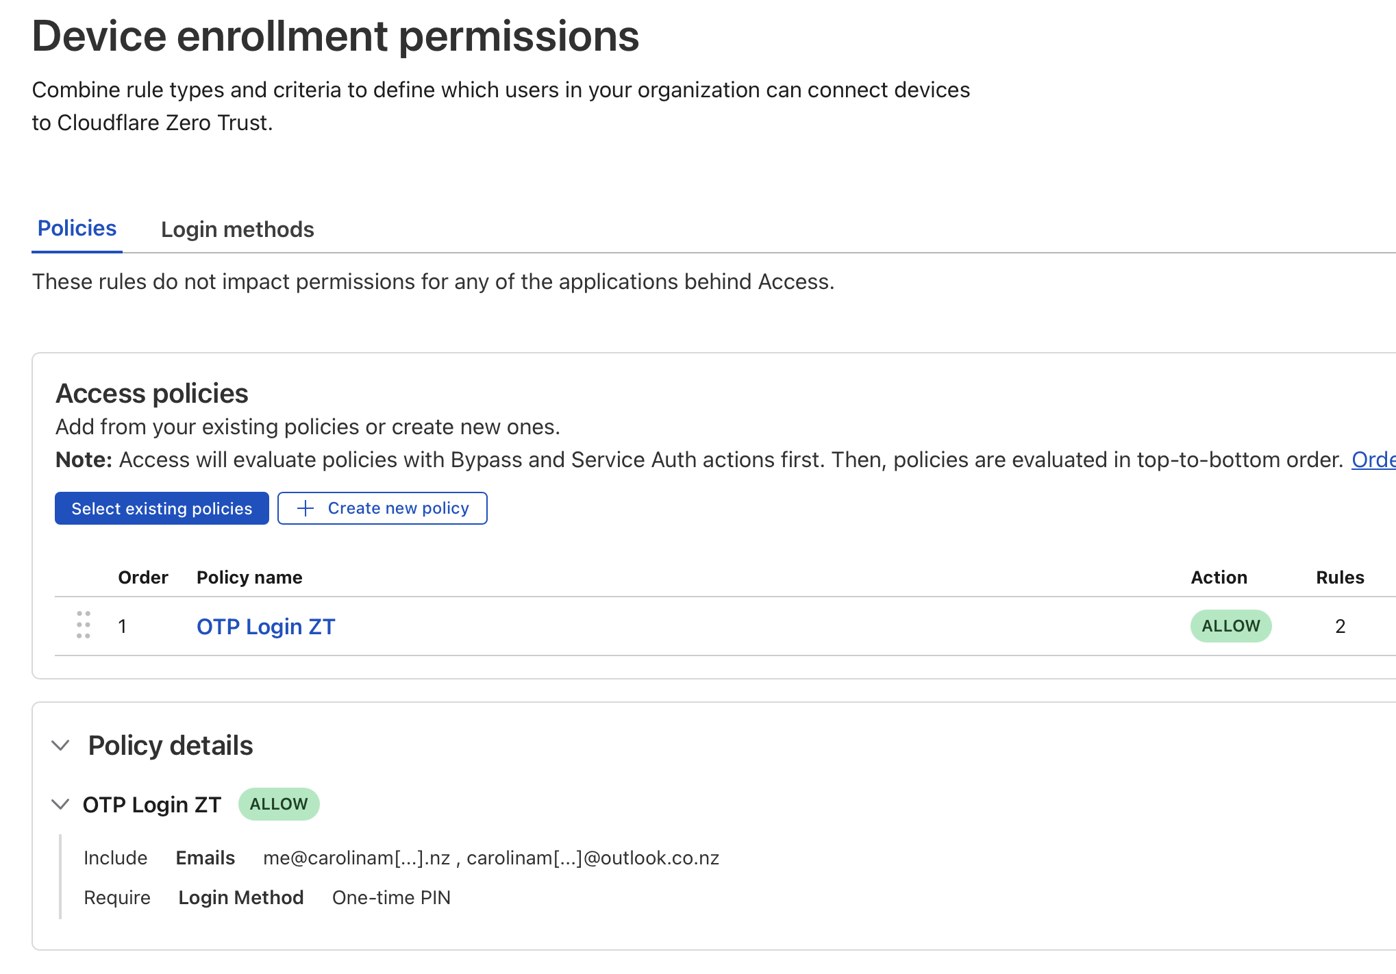Click the plus icon in Create new policy
This screenshot has width=1396, height=974.
(306, 508)
